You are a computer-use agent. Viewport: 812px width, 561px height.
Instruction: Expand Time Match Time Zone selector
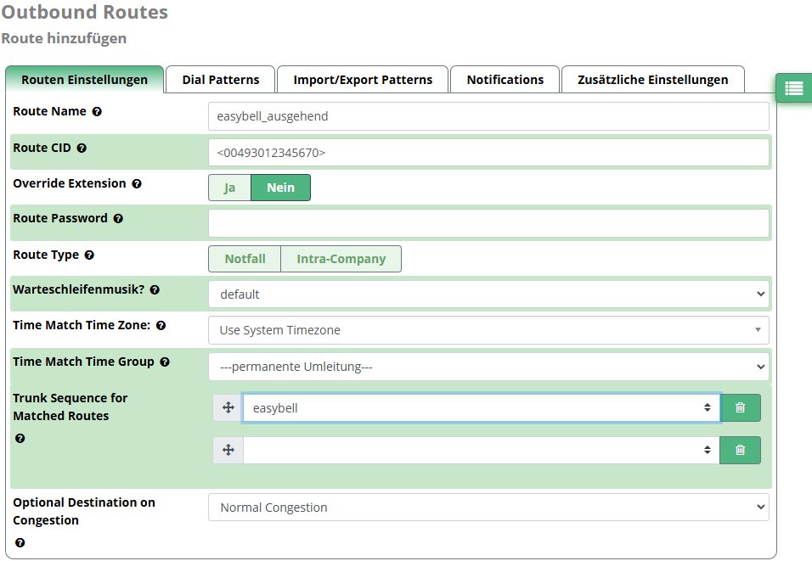pos(488,330)
